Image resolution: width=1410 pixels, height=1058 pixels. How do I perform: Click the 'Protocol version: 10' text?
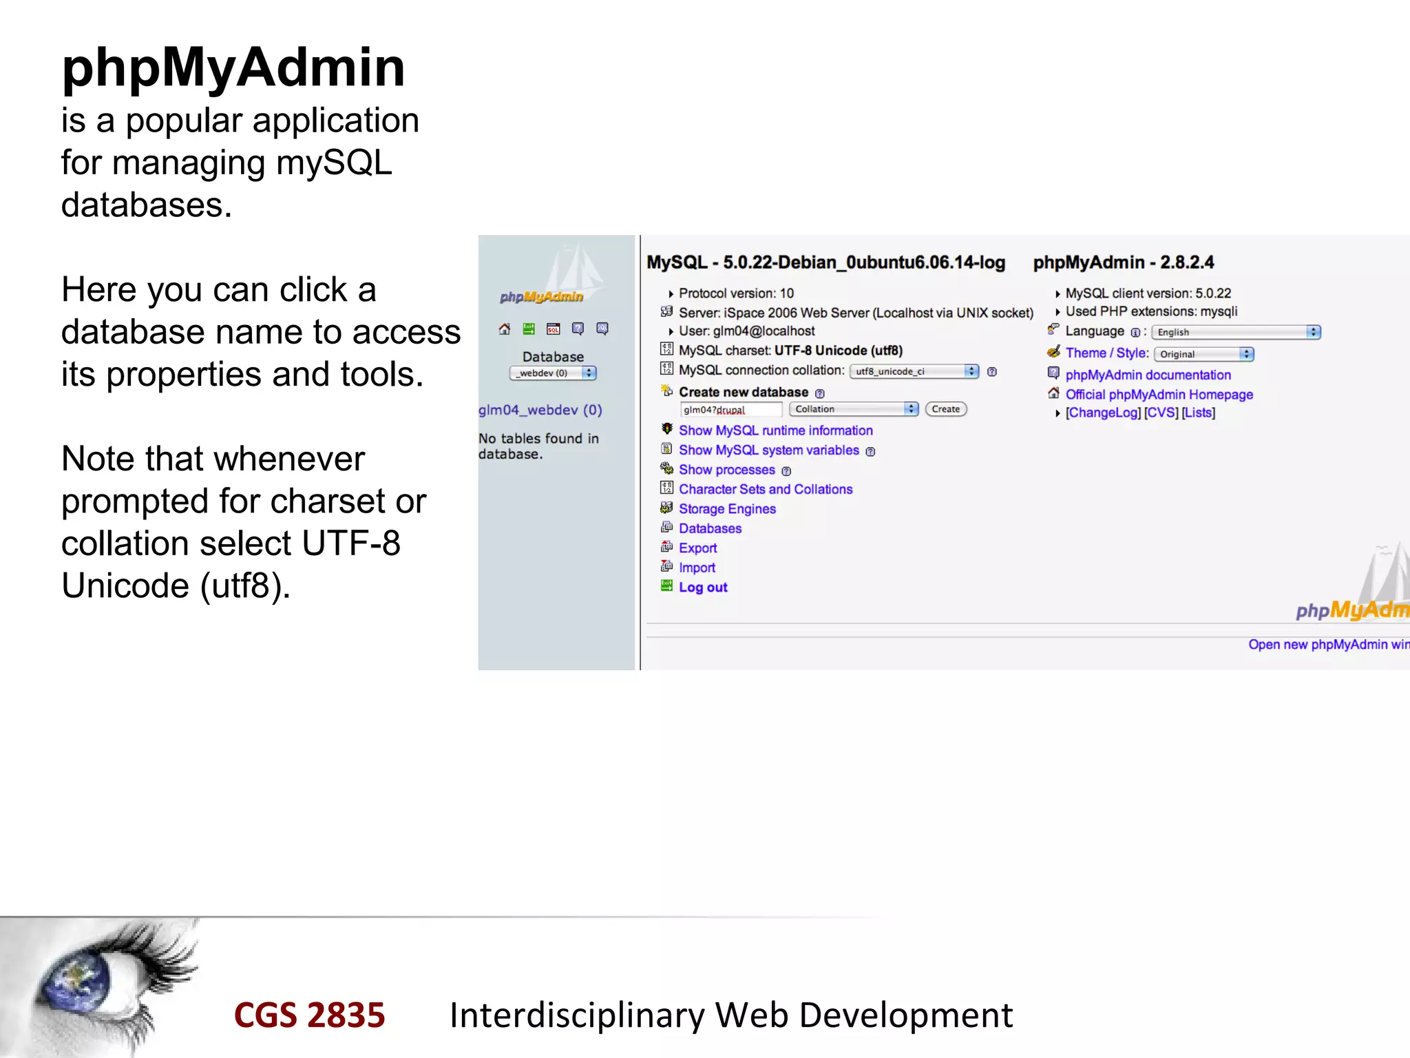coord(736,293)
